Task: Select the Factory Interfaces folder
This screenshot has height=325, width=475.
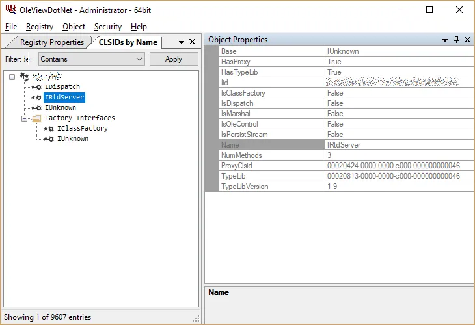Action: point(80,118)
